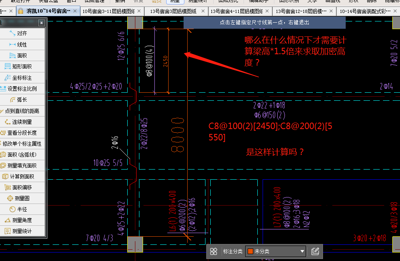Click the 8000 dimension text
This screenshot has width=400, height=261.
[178, 135]
